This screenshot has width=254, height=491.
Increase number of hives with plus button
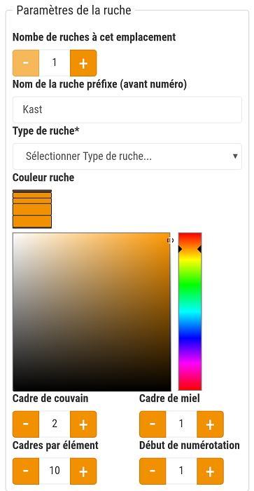pos(83,63)
